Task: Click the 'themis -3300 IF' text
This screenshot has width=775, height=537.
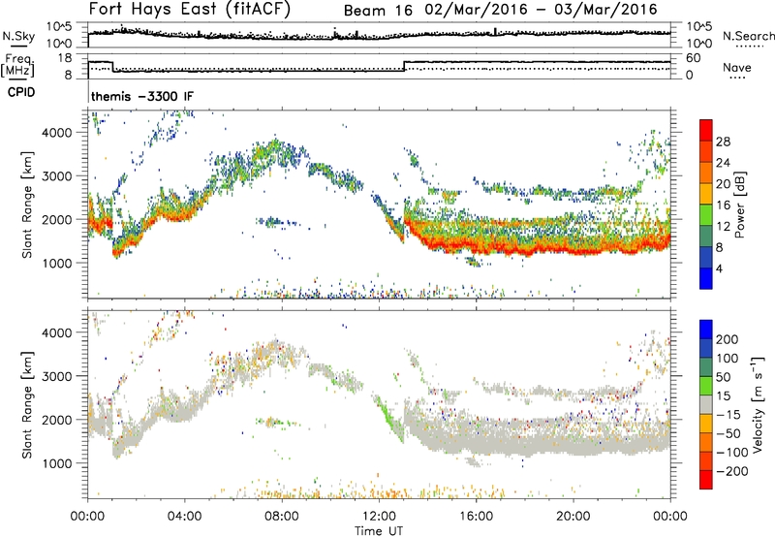Action: [142, 96]
